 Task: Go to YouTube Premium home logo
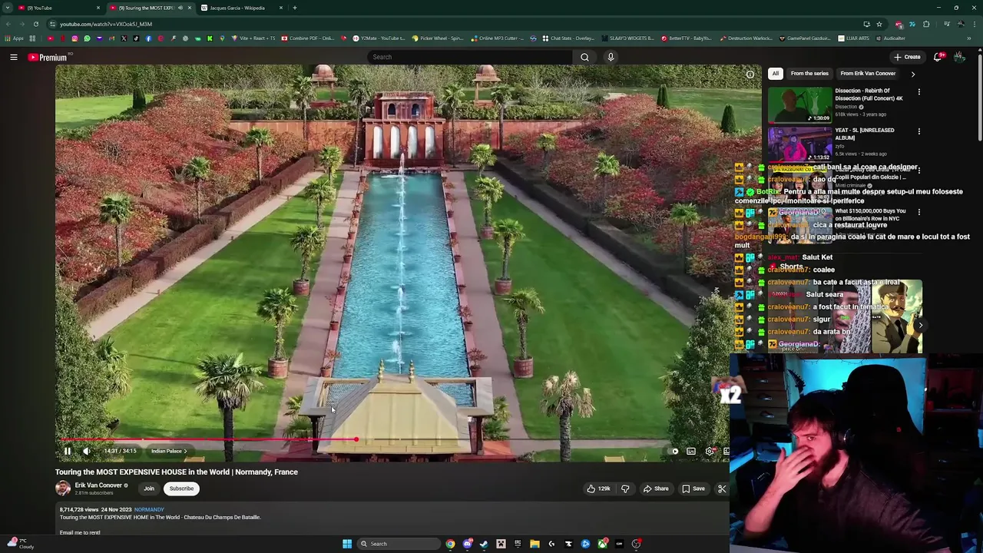click(x=49, y=57)
